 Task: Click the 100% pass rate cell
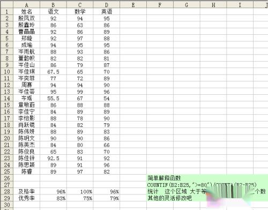click(x=80, y=191)
